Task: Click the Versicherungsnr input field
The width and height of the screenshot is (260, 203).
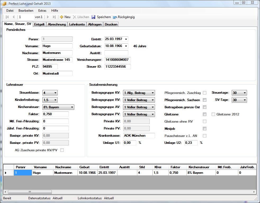Action: 117,59
